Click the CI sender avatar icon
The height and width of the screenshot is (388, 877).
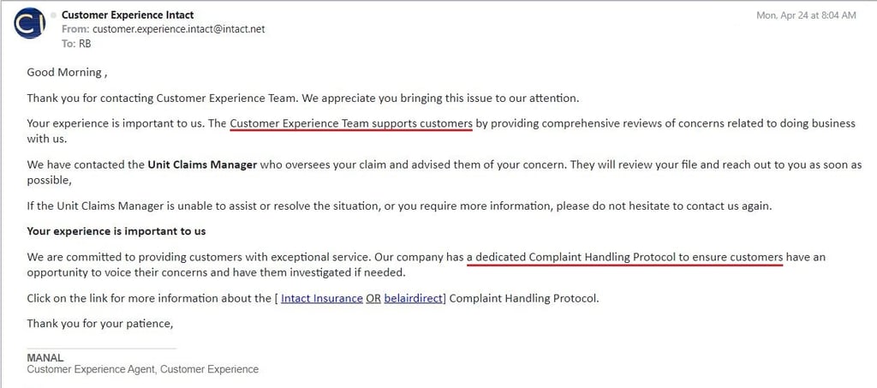tap(29, 24)
